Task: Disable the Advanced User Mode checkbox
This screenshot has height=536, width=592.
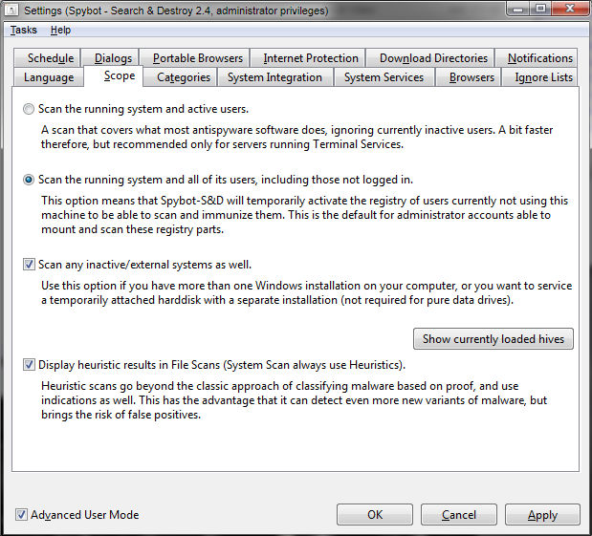Action: coord(22,514)
